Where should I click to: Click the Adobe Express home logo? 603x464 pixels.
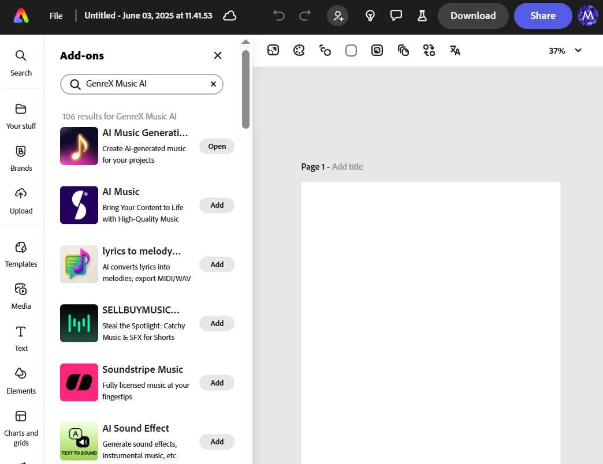click(21, 16)
